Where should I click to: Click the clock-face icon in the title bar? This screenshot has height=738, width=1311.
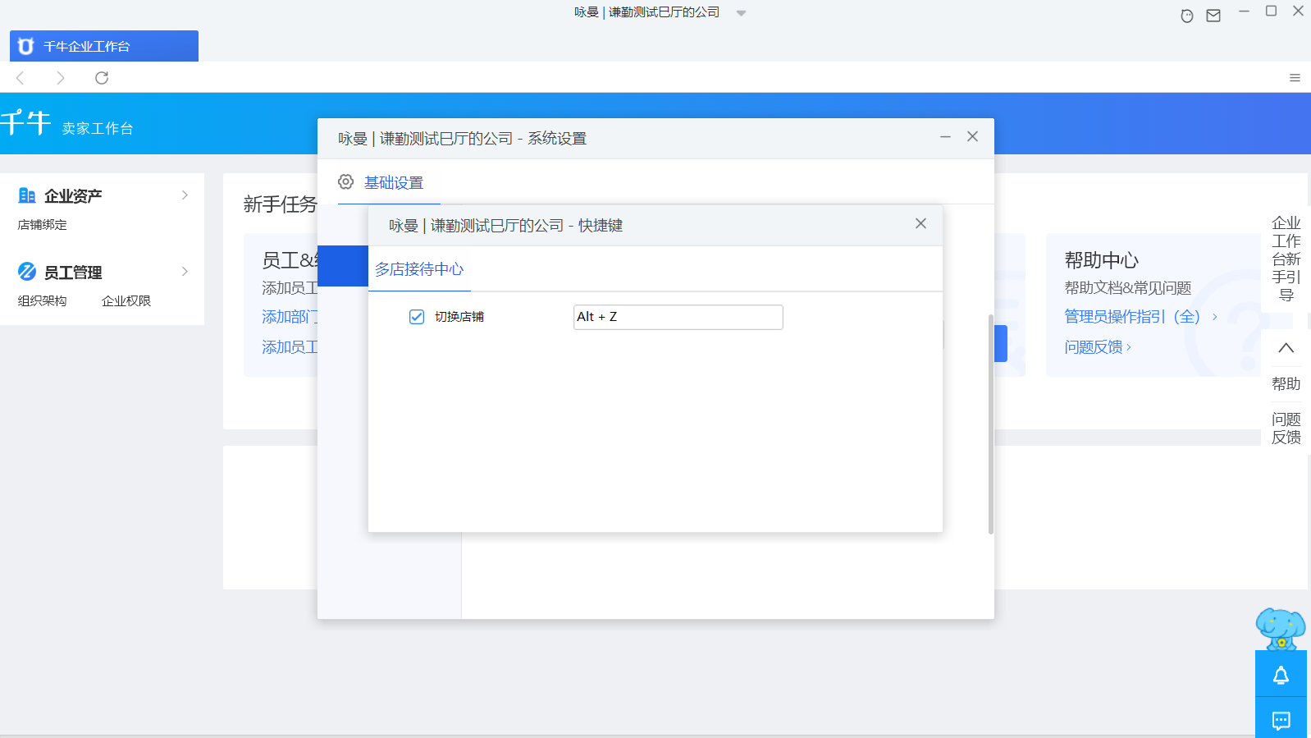pyautogui.click(x=1186, y=16)
